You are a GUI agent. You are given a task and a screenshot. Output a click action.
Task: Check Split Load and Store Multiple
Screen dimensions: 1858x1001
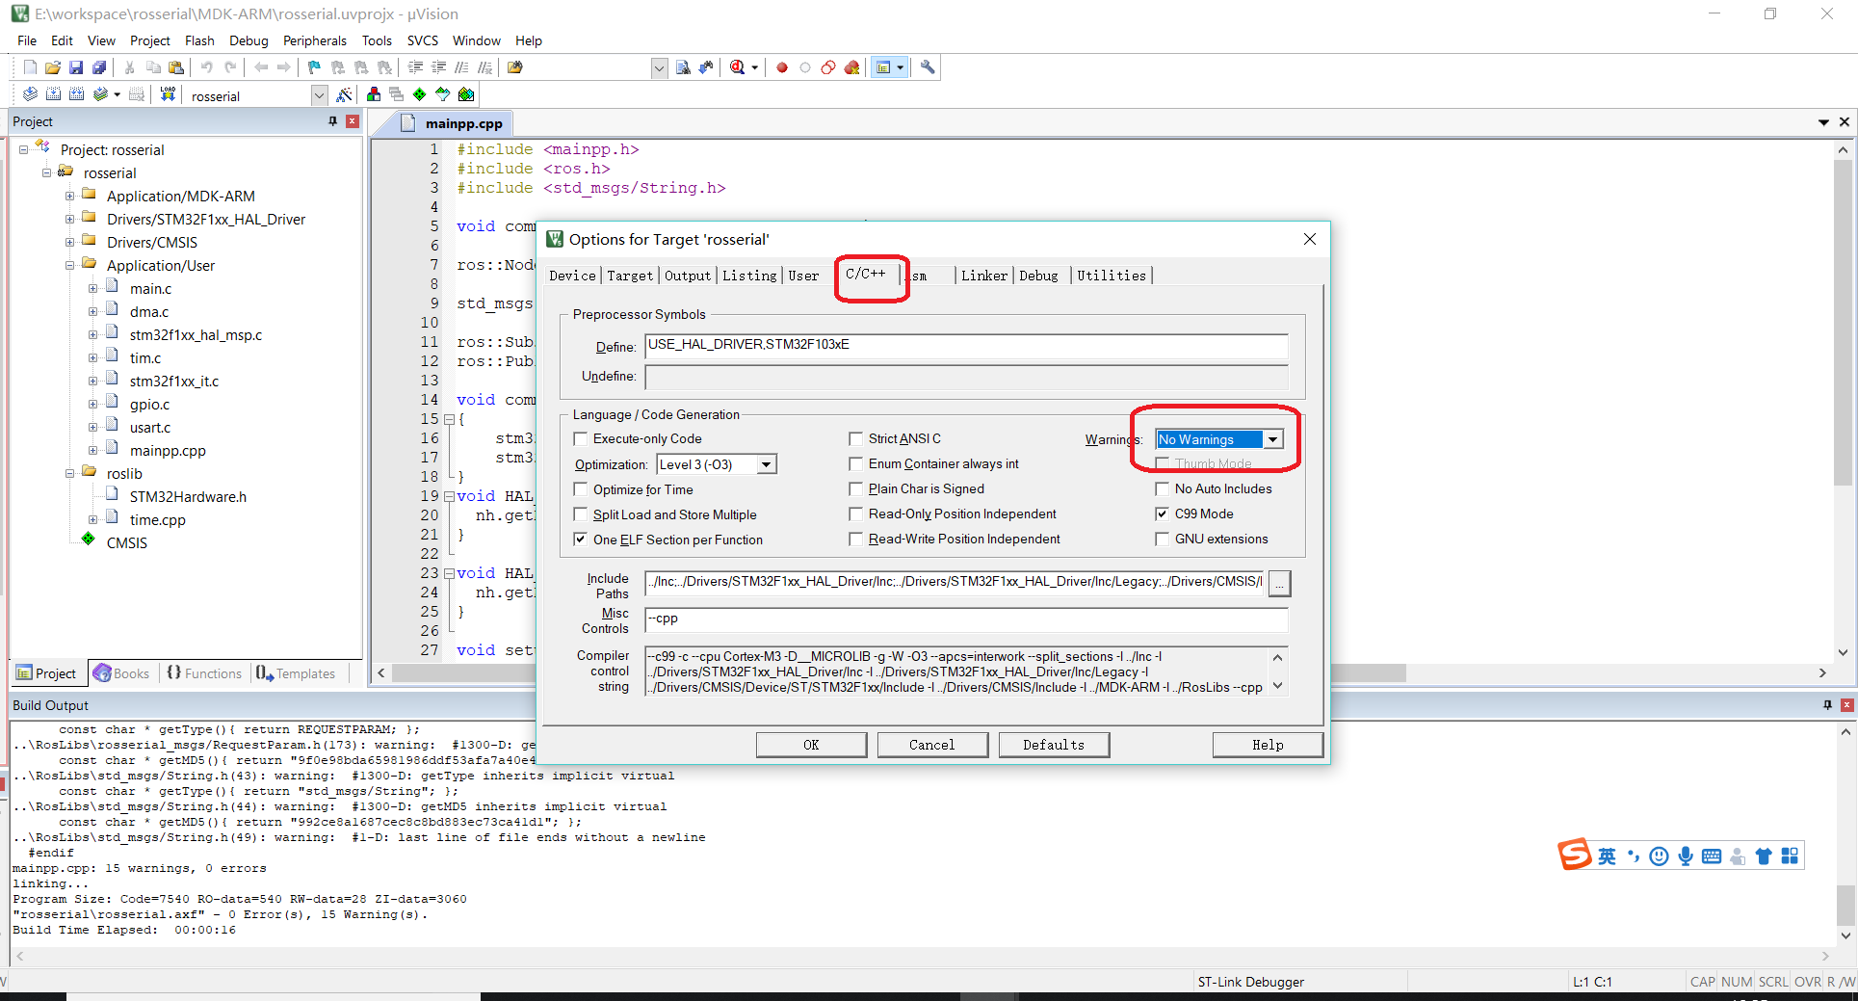[581, 514]
